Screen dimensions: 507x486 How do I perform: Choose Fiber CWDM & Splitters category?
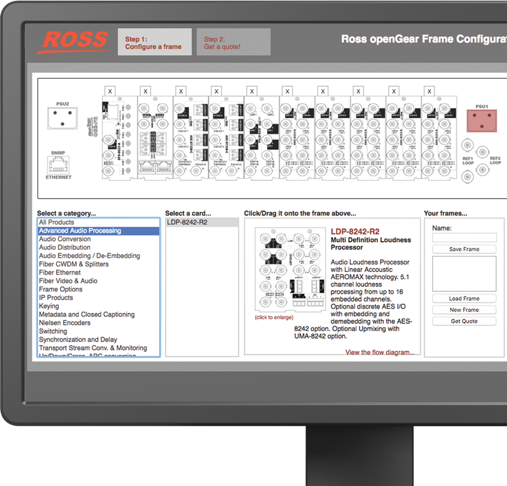click(x=99, y=264)
